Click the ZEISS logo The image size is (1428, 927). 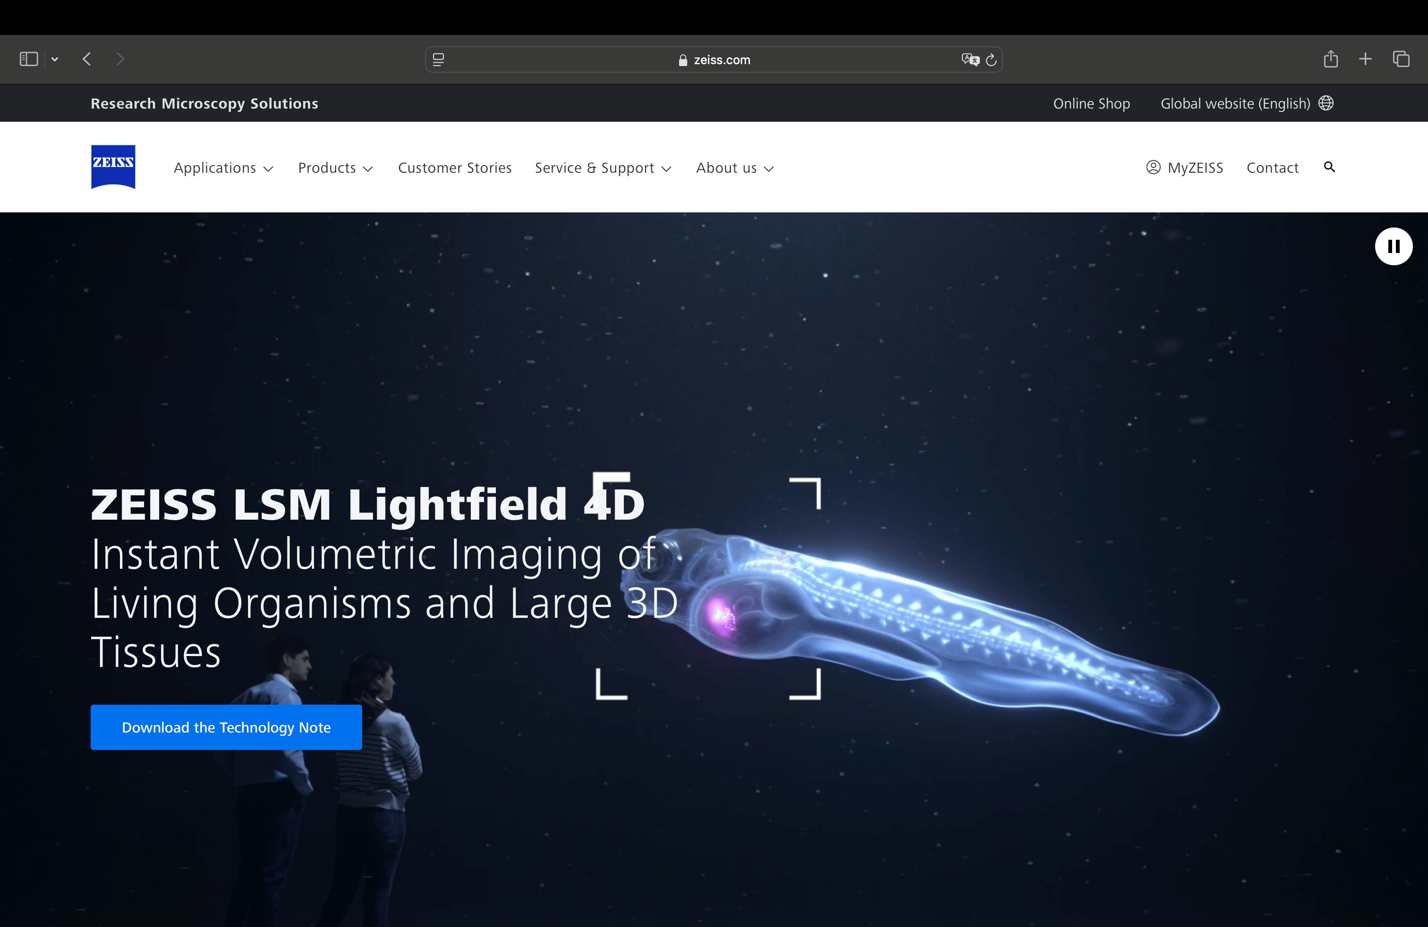click(113, 167)
